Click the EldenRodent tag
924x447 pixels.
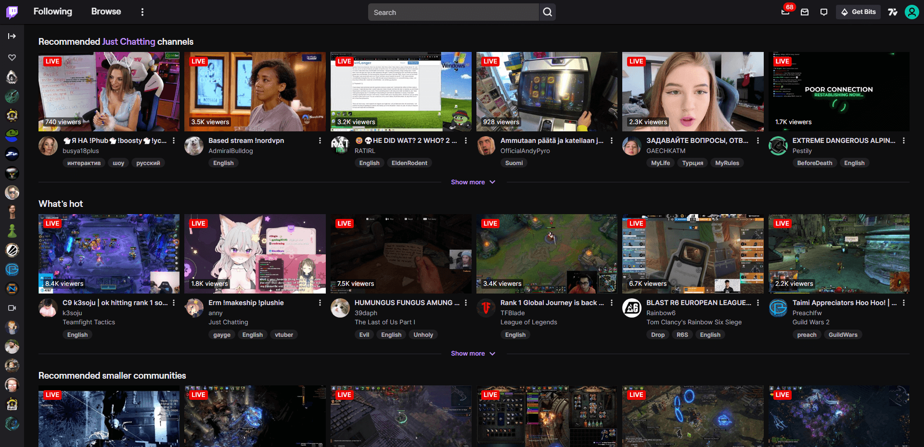pos(409,163)
